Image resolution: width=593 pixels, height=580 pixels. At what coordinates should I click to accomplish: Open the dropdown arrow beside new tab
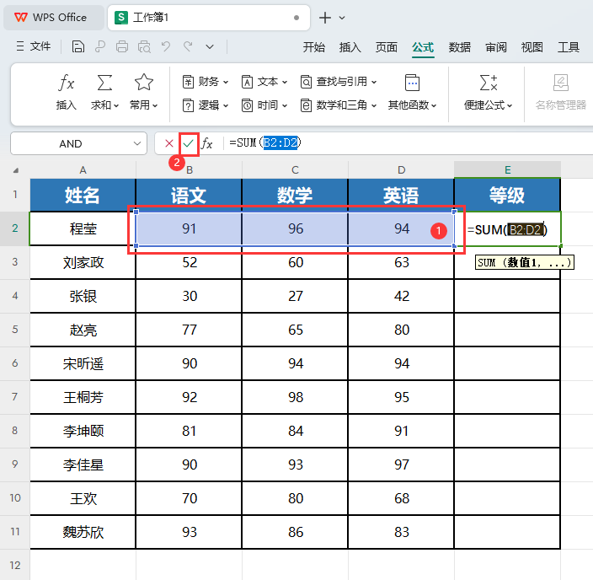342,18
